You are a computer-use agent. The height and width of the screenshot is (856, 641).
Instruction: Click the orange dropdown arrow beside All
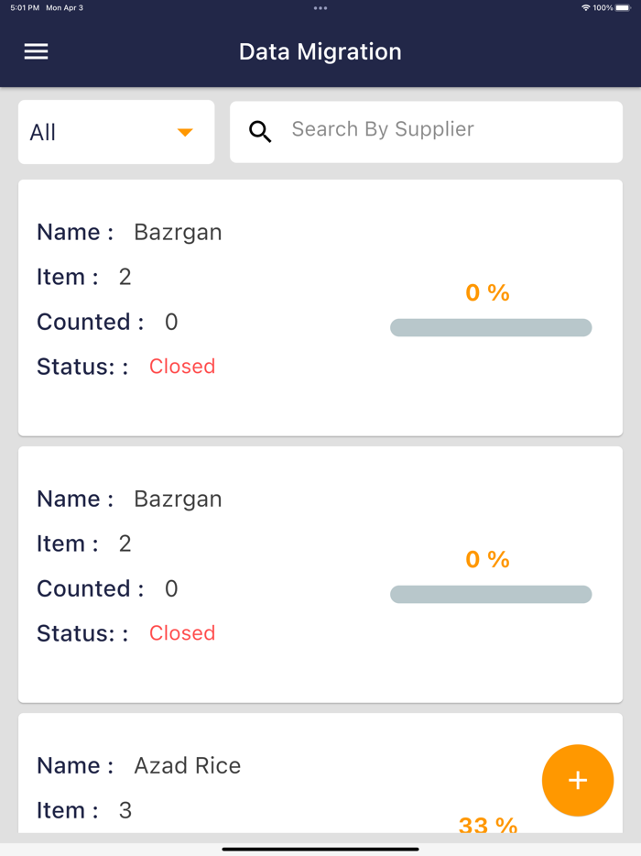(183, 131)
